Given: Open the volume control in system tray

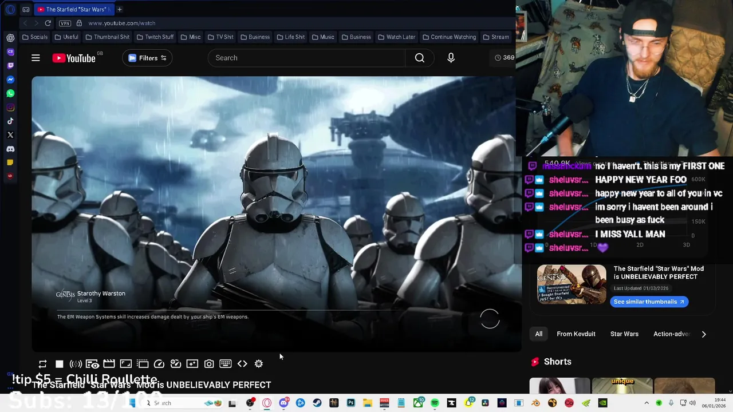Looking at the screenshot, I should click(x=692, y=403).
